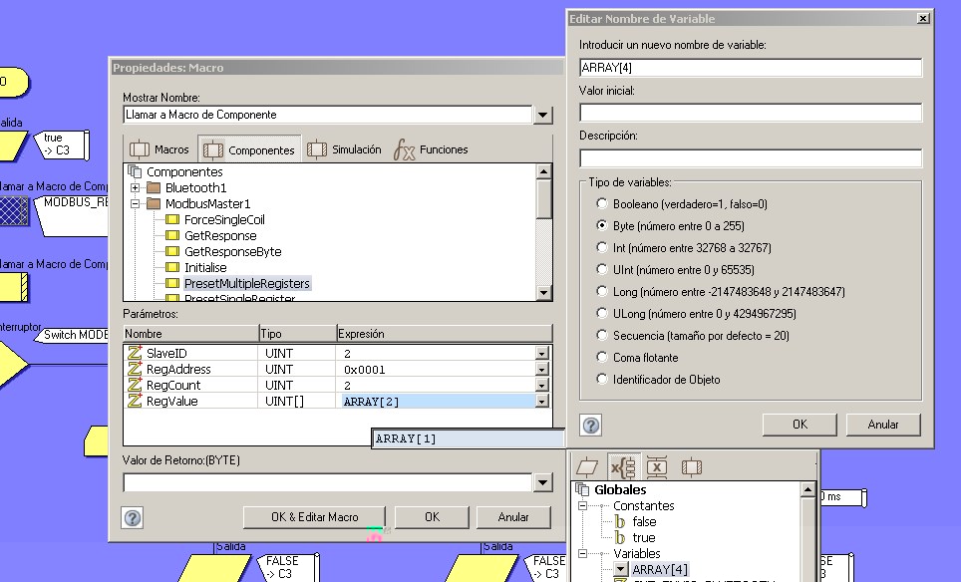Switch to the Macros tab
This screenshot has width=961, height=582.
[159, 149]
